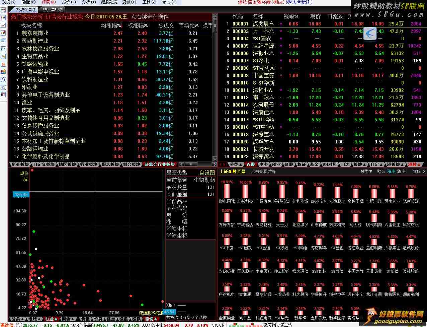Click the fx formula icon in the left sidebar
427x327 pixels.
tap(3, 79)
